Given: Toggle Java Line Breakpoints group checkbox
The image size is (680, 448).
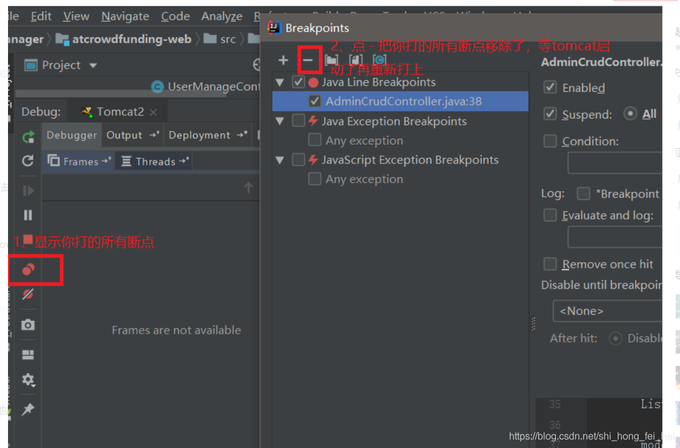Looking at the screenshot, I should point(299,81).
